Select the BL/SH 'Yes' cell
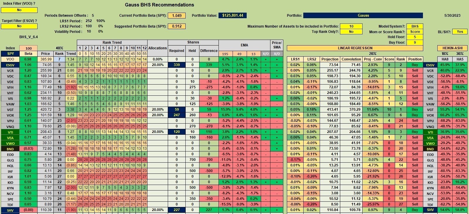The image size is (469, 214). pyautogui.click(x=460, y=32)
